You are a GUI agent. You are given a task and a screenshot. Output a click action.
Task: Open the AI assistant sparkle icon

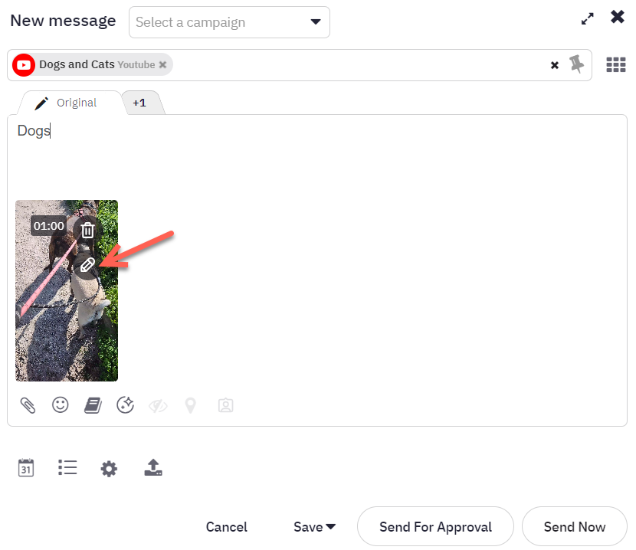pos(126,404)
